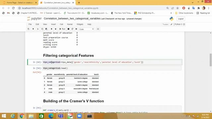Image resolution: width=212 pixels, height=119 pixels.
Task: Click the tips_categorical.head() code cell
Action: pyautogui.click(x=112, y=68)
